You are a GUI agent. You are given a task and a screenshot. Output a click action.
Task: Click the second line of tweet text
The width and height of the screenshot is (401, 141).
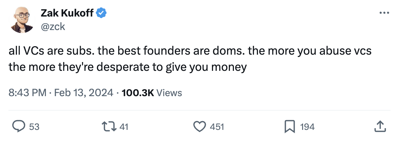(x=128, y=67)
